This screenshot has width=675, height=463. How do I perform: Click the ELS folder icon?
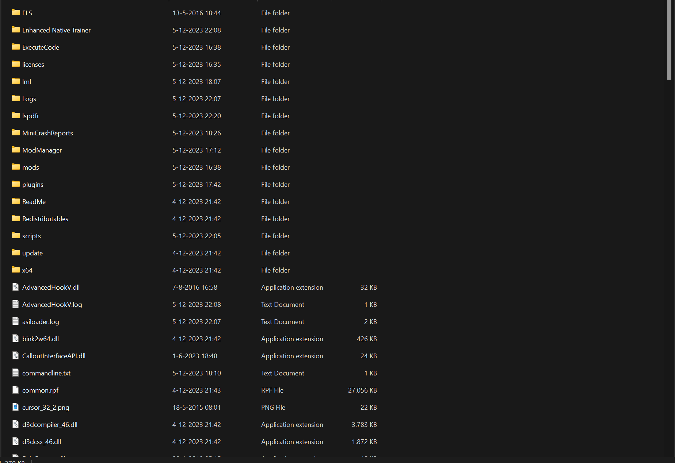[x=15, y=13]
